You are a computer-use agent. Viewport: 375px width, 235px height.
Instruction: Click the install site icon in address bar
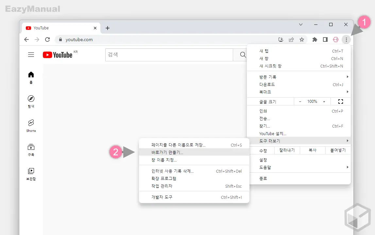pyautogui.click(x=281, y=39)
